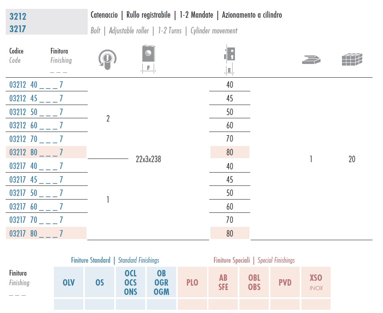
Task: Select the OLV standard finish swatch
Action: (69, 282)
